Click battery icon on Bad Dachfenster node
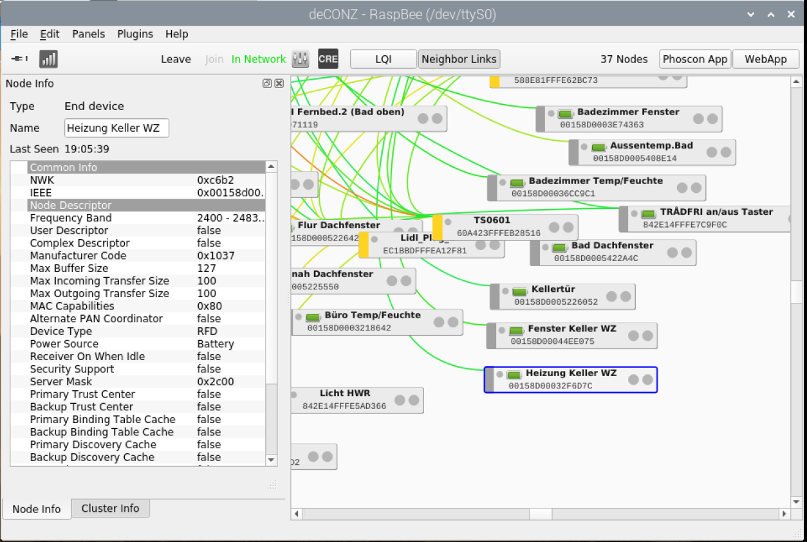Screen dimensions: 807x542 coord(559,248)
